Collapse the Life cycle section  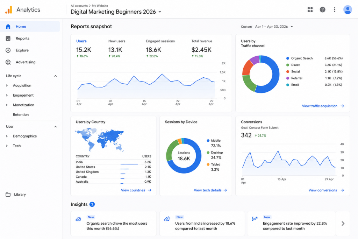pyautogui.click(x=56, y=76)
